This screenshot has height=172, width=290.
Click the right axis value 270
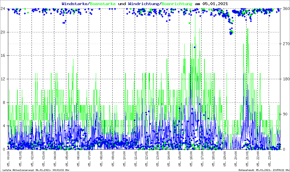click(x=286, y=44)
